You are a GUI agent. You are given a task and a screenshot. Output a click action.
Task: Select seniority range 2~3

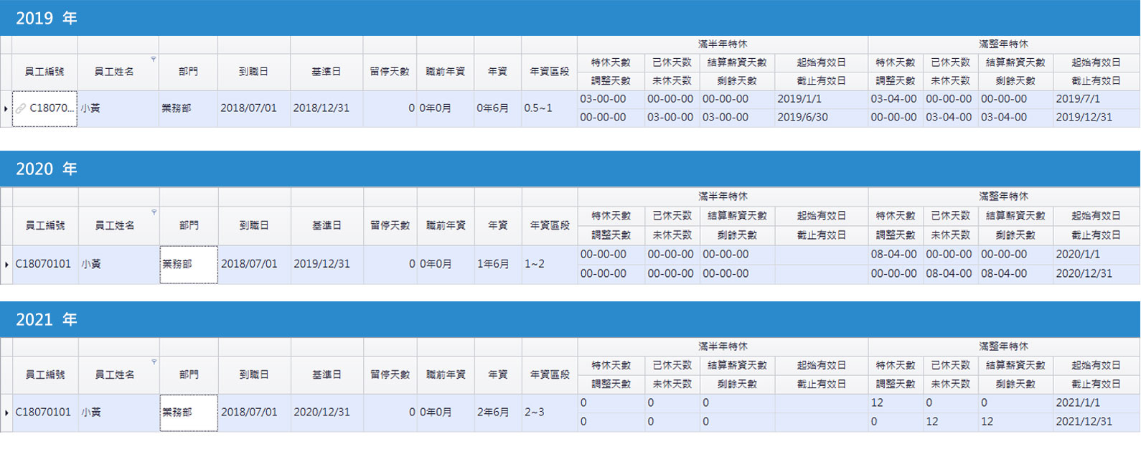tap(550, 413)
